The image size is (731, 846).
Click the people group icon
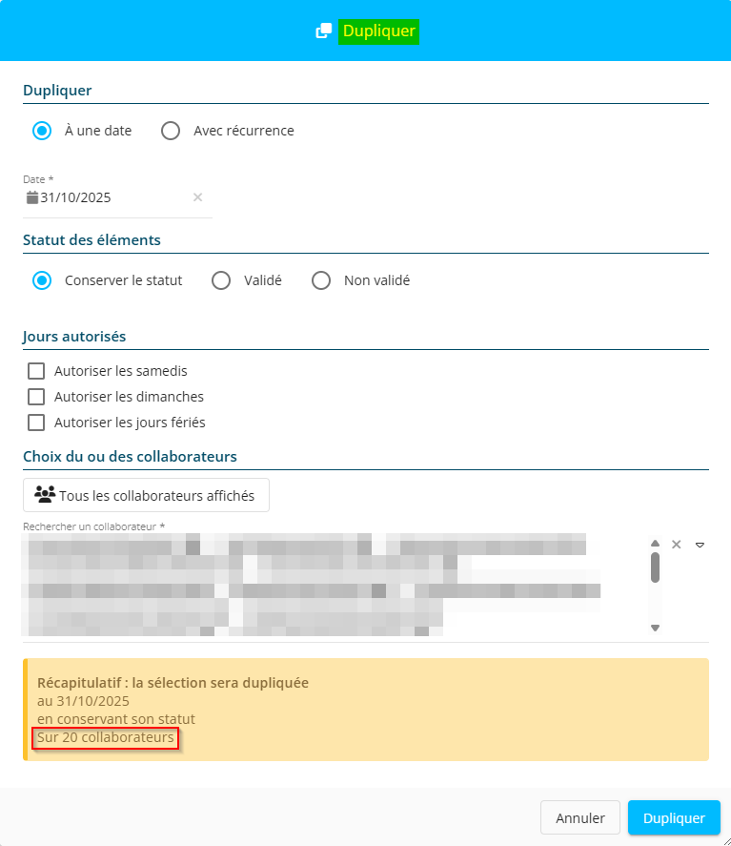tap(45, 495)
